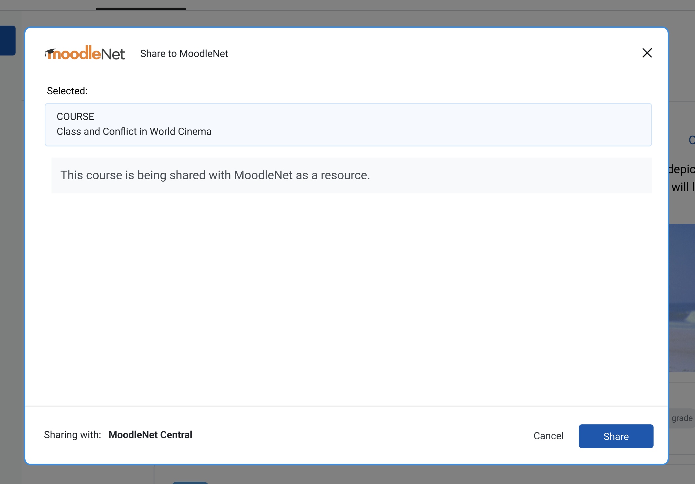Image resolution: width=695 pixels, height=484 pixels.
Task: Click the 'being shared with MoodleNet as a resource' notice
Action: 351,175
